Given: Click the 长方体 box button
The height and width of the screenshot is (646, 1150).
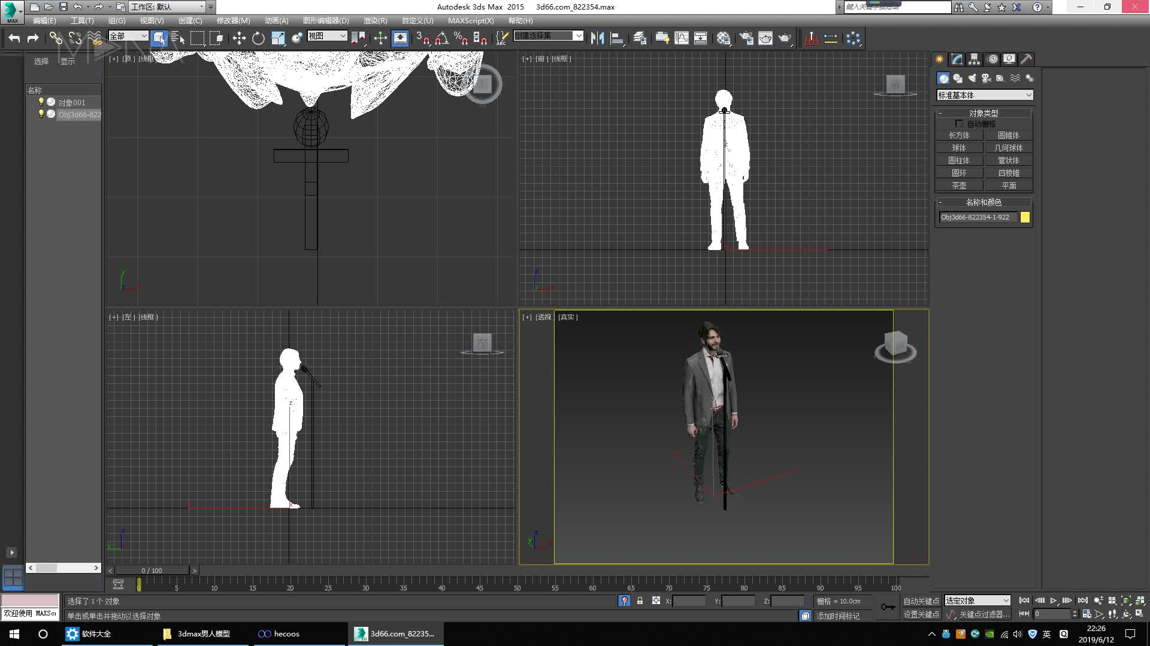Looking at the screenshot, I should click(x=959, y=135).
